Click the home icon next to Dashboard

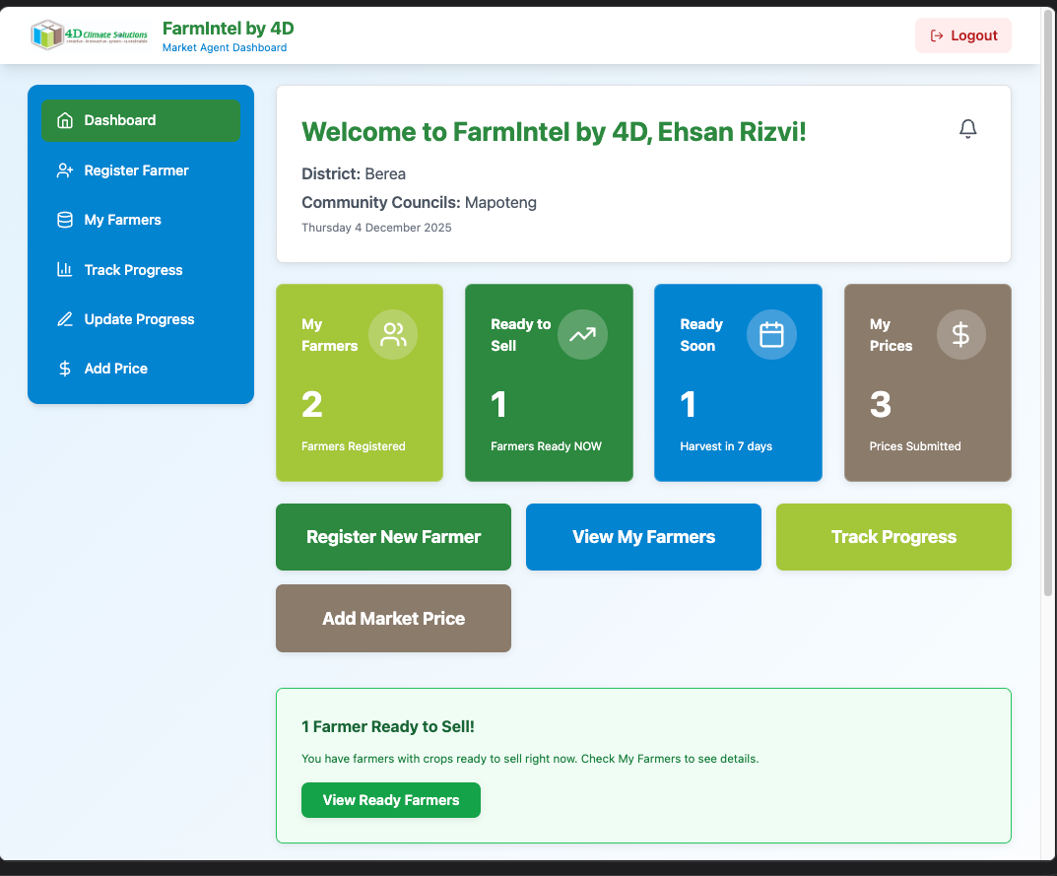coord(64,119)
